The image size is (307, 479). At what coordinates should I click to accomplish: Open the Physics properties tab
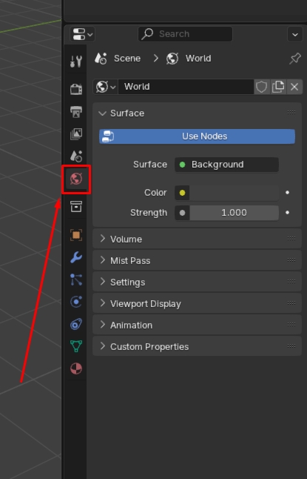coord(76,302)
